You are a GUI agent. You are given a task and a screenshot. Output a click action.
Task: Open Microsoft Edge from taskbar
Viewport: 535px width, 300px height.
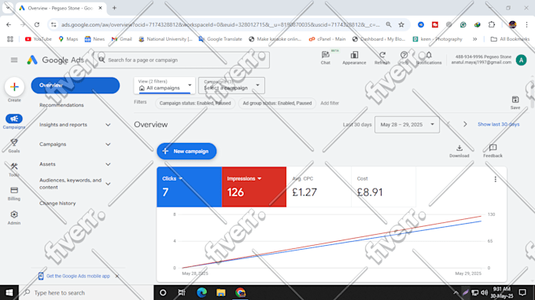coord(201,292)
